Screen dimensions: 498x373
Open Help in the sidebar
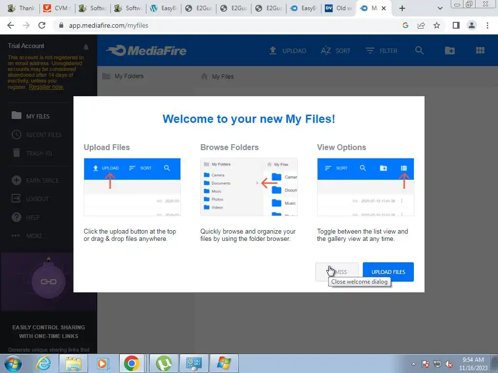(x=25, y=217)
